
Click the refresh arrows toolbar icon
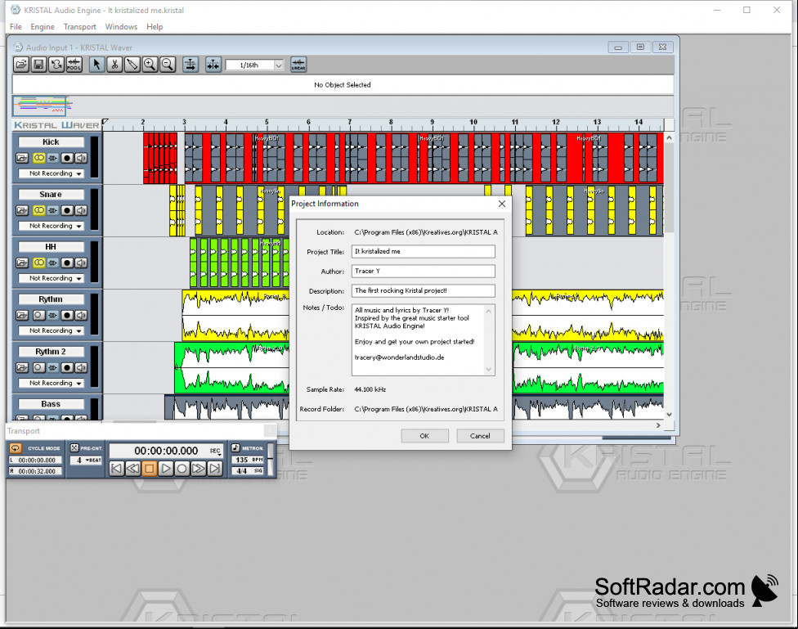tap(56, 65)
